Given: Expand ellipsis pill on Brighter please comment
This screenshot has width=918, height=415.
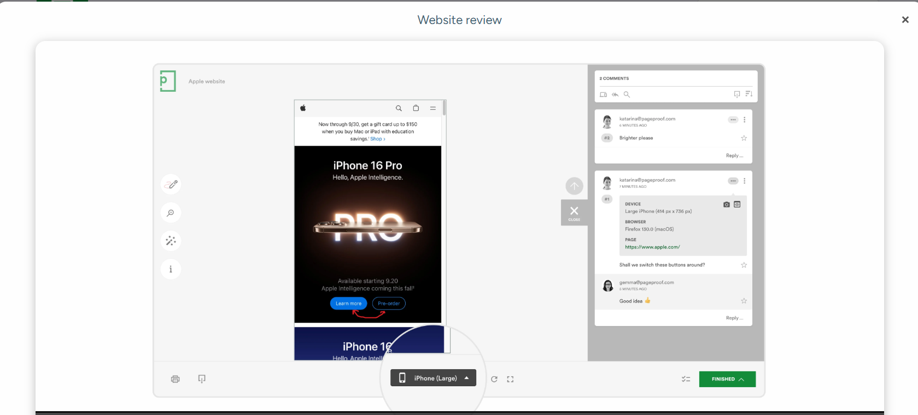Looking at the screenshot, I should point(733,120).
